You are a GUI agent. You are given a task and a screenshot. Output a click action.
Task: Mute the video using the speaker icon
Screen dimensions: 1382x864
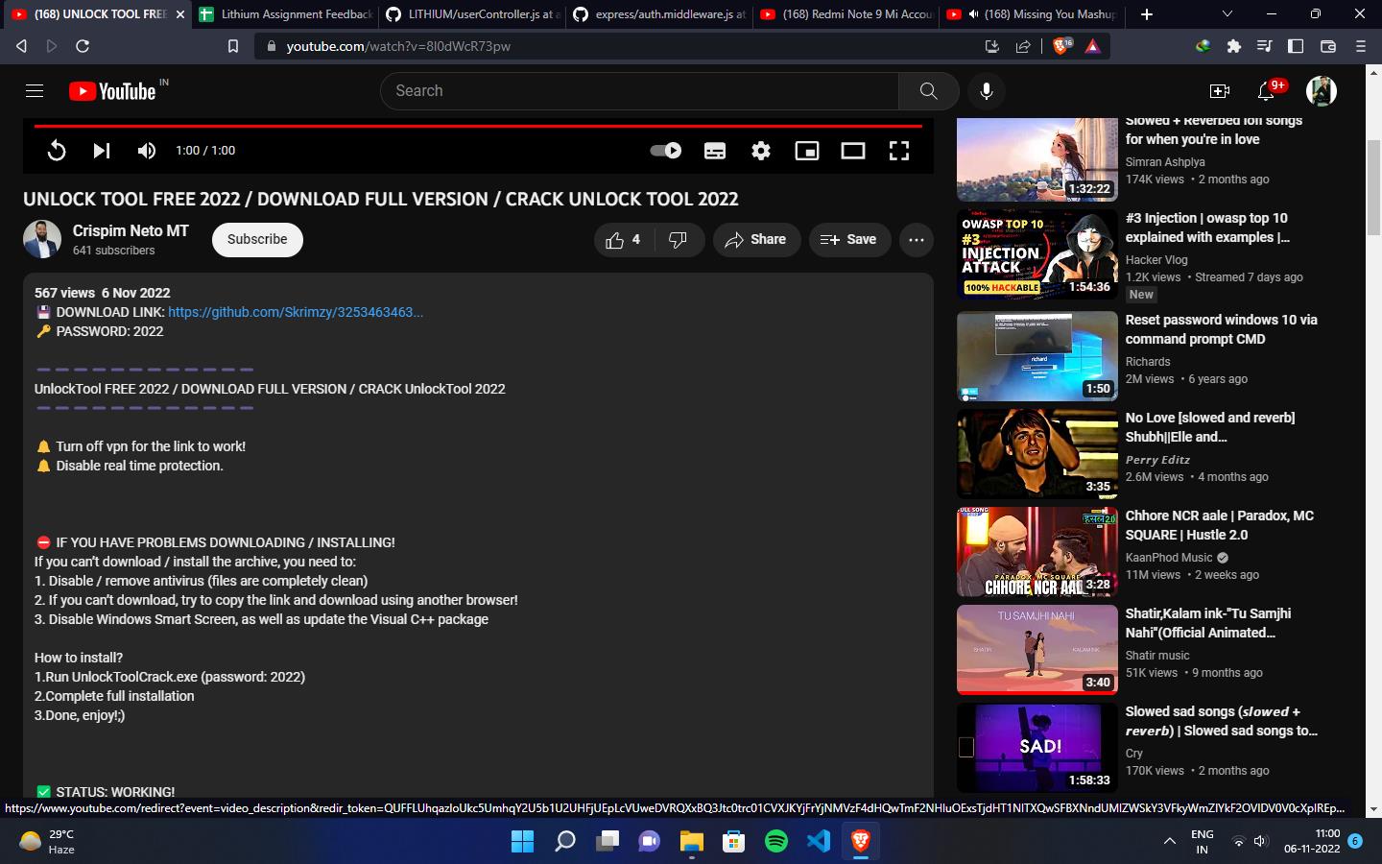pos(147,151)
